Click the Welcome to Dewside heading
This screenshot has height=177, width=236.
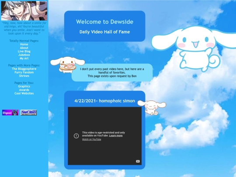[x=104, y=22]
